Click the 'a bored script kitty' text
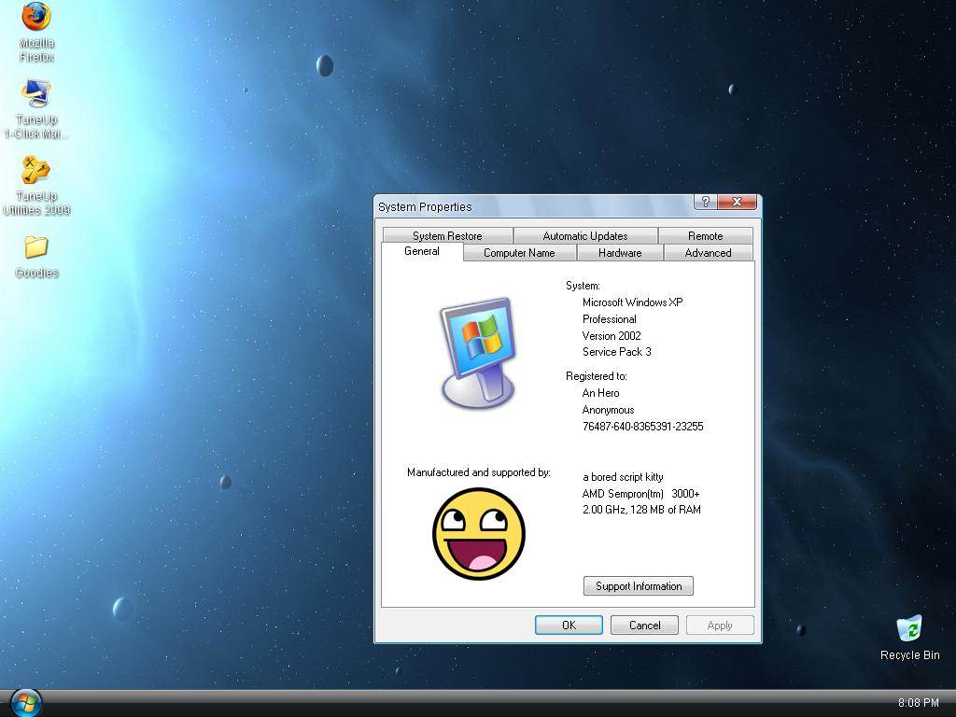 (x=623, y=477)
